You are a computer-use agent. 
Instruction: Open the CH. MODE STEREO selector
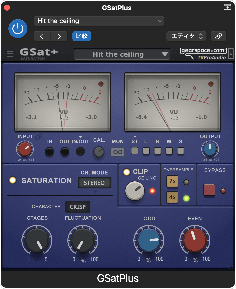pos(94,183)
